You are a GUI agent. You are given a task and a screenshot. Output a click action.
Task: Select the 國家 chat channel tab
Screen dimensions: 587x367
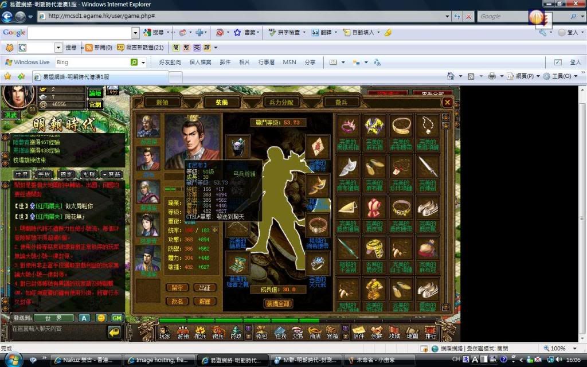(x=66, y=174)
